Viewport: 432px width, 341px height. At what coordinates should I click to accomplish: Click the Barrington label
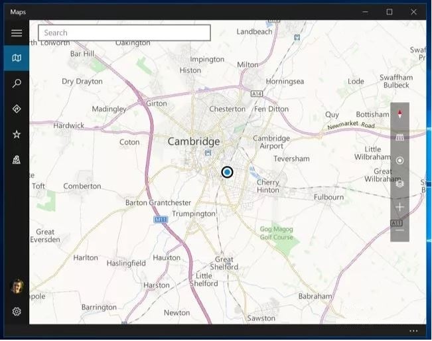99,307
